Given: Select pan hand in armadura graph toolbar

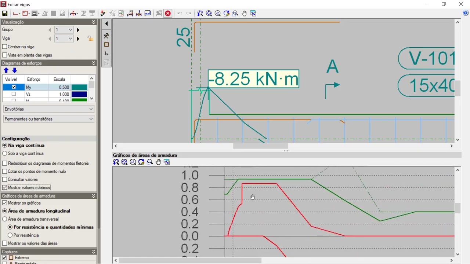Looking at the screenshot, I should click(158, 162).
